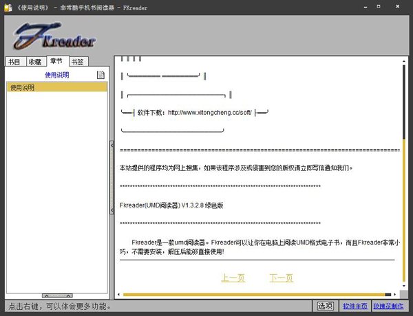The height and width of the screenshot is (316, 413).
Task: Click the bottom grip of chapter panel
Action: (57, 296)
